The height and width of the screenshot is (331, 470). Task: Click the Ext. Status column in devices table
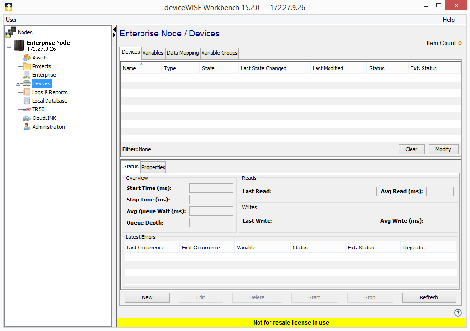(435, 68)
